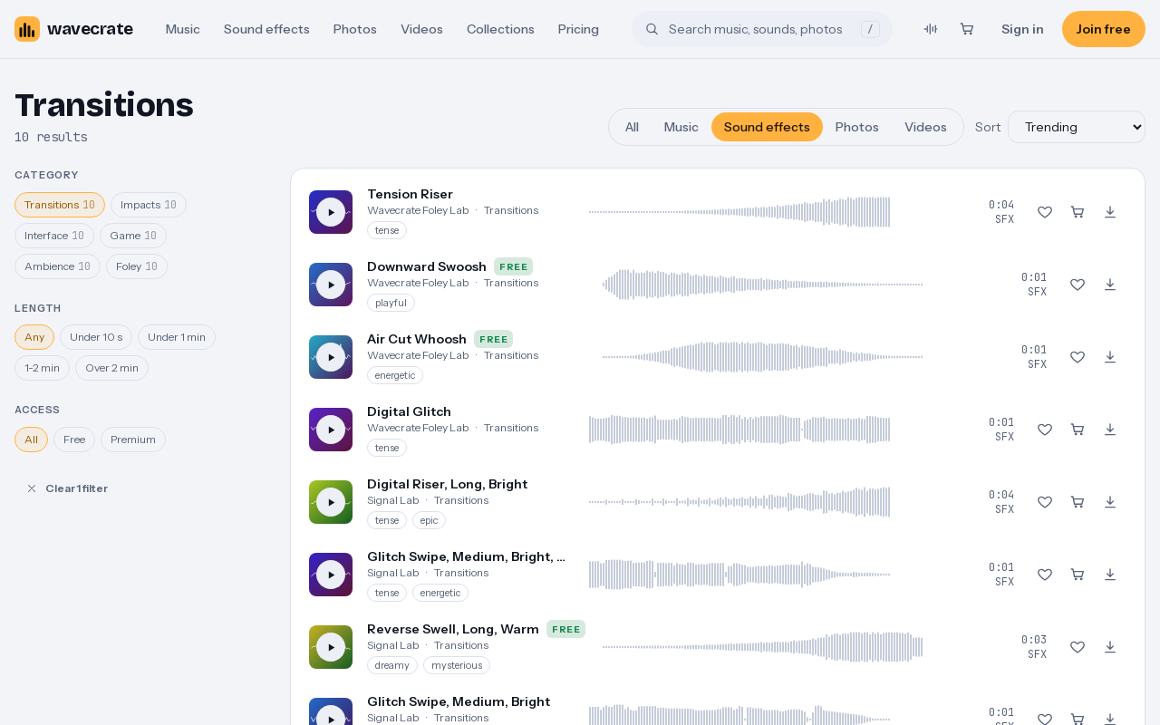Open the Sort dropdown showing Trending
The height and width of the screenshot is (725, 1160).
coord(1077,127)
